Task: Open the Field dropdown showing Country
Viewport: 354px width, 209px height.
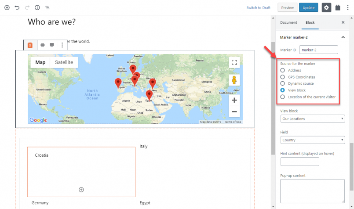Action: pyautogui.click(x=313, y=140)
